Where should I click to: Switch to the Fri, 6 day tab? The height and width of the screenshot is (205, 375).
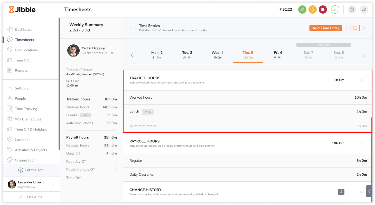coord(278,55)
